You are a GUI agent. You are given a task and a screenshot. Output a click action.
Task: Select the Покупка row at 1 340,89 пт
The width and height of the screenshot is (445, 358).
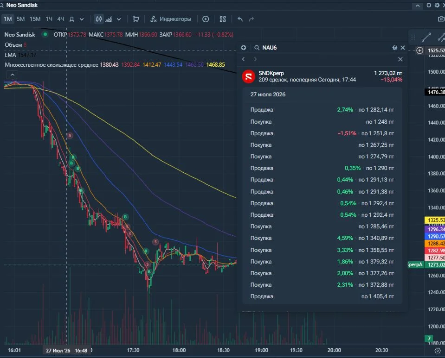322,238
